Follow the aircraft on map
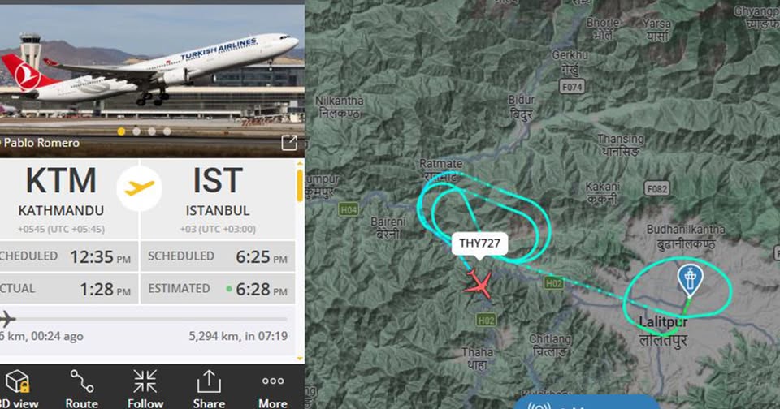 click(145, 390)
